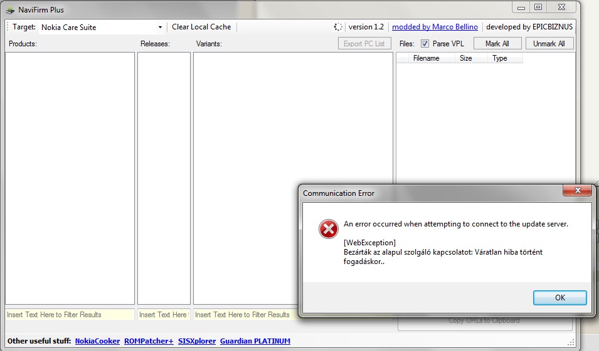The image size is (599, 351).
Task: Click the [WebException] text in dialog
Action: tap(369, 243)
